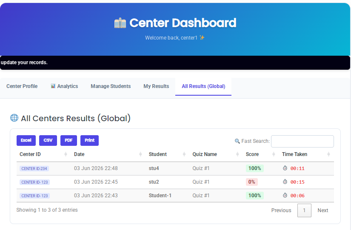The image size is (351, 230).
Task: Click the 100% score badge for stu4
Action: pos(255,168)
